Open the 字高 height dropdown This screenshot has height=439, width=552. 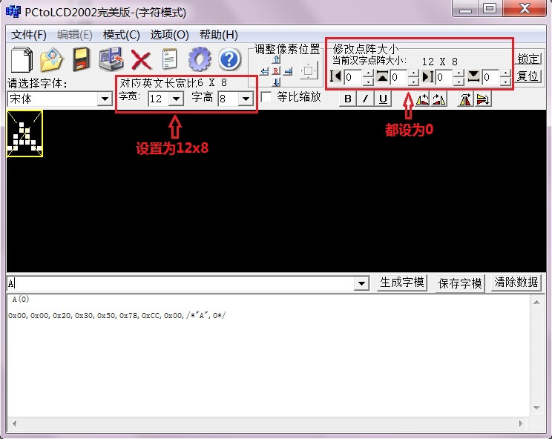pyautogui.click(x=245, y=99)
